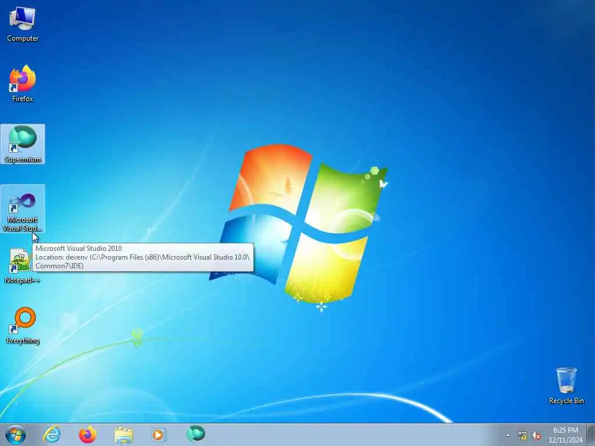Select the Computer desktop icon

click(x=23, y=23)
